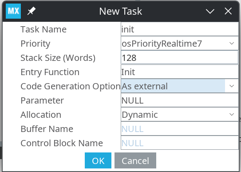Click the MX application logo icon

point(13,11)
